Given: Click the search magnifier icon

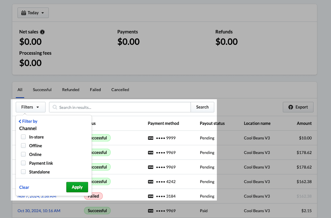Looking at the screenshot, I should coord(55,107).
